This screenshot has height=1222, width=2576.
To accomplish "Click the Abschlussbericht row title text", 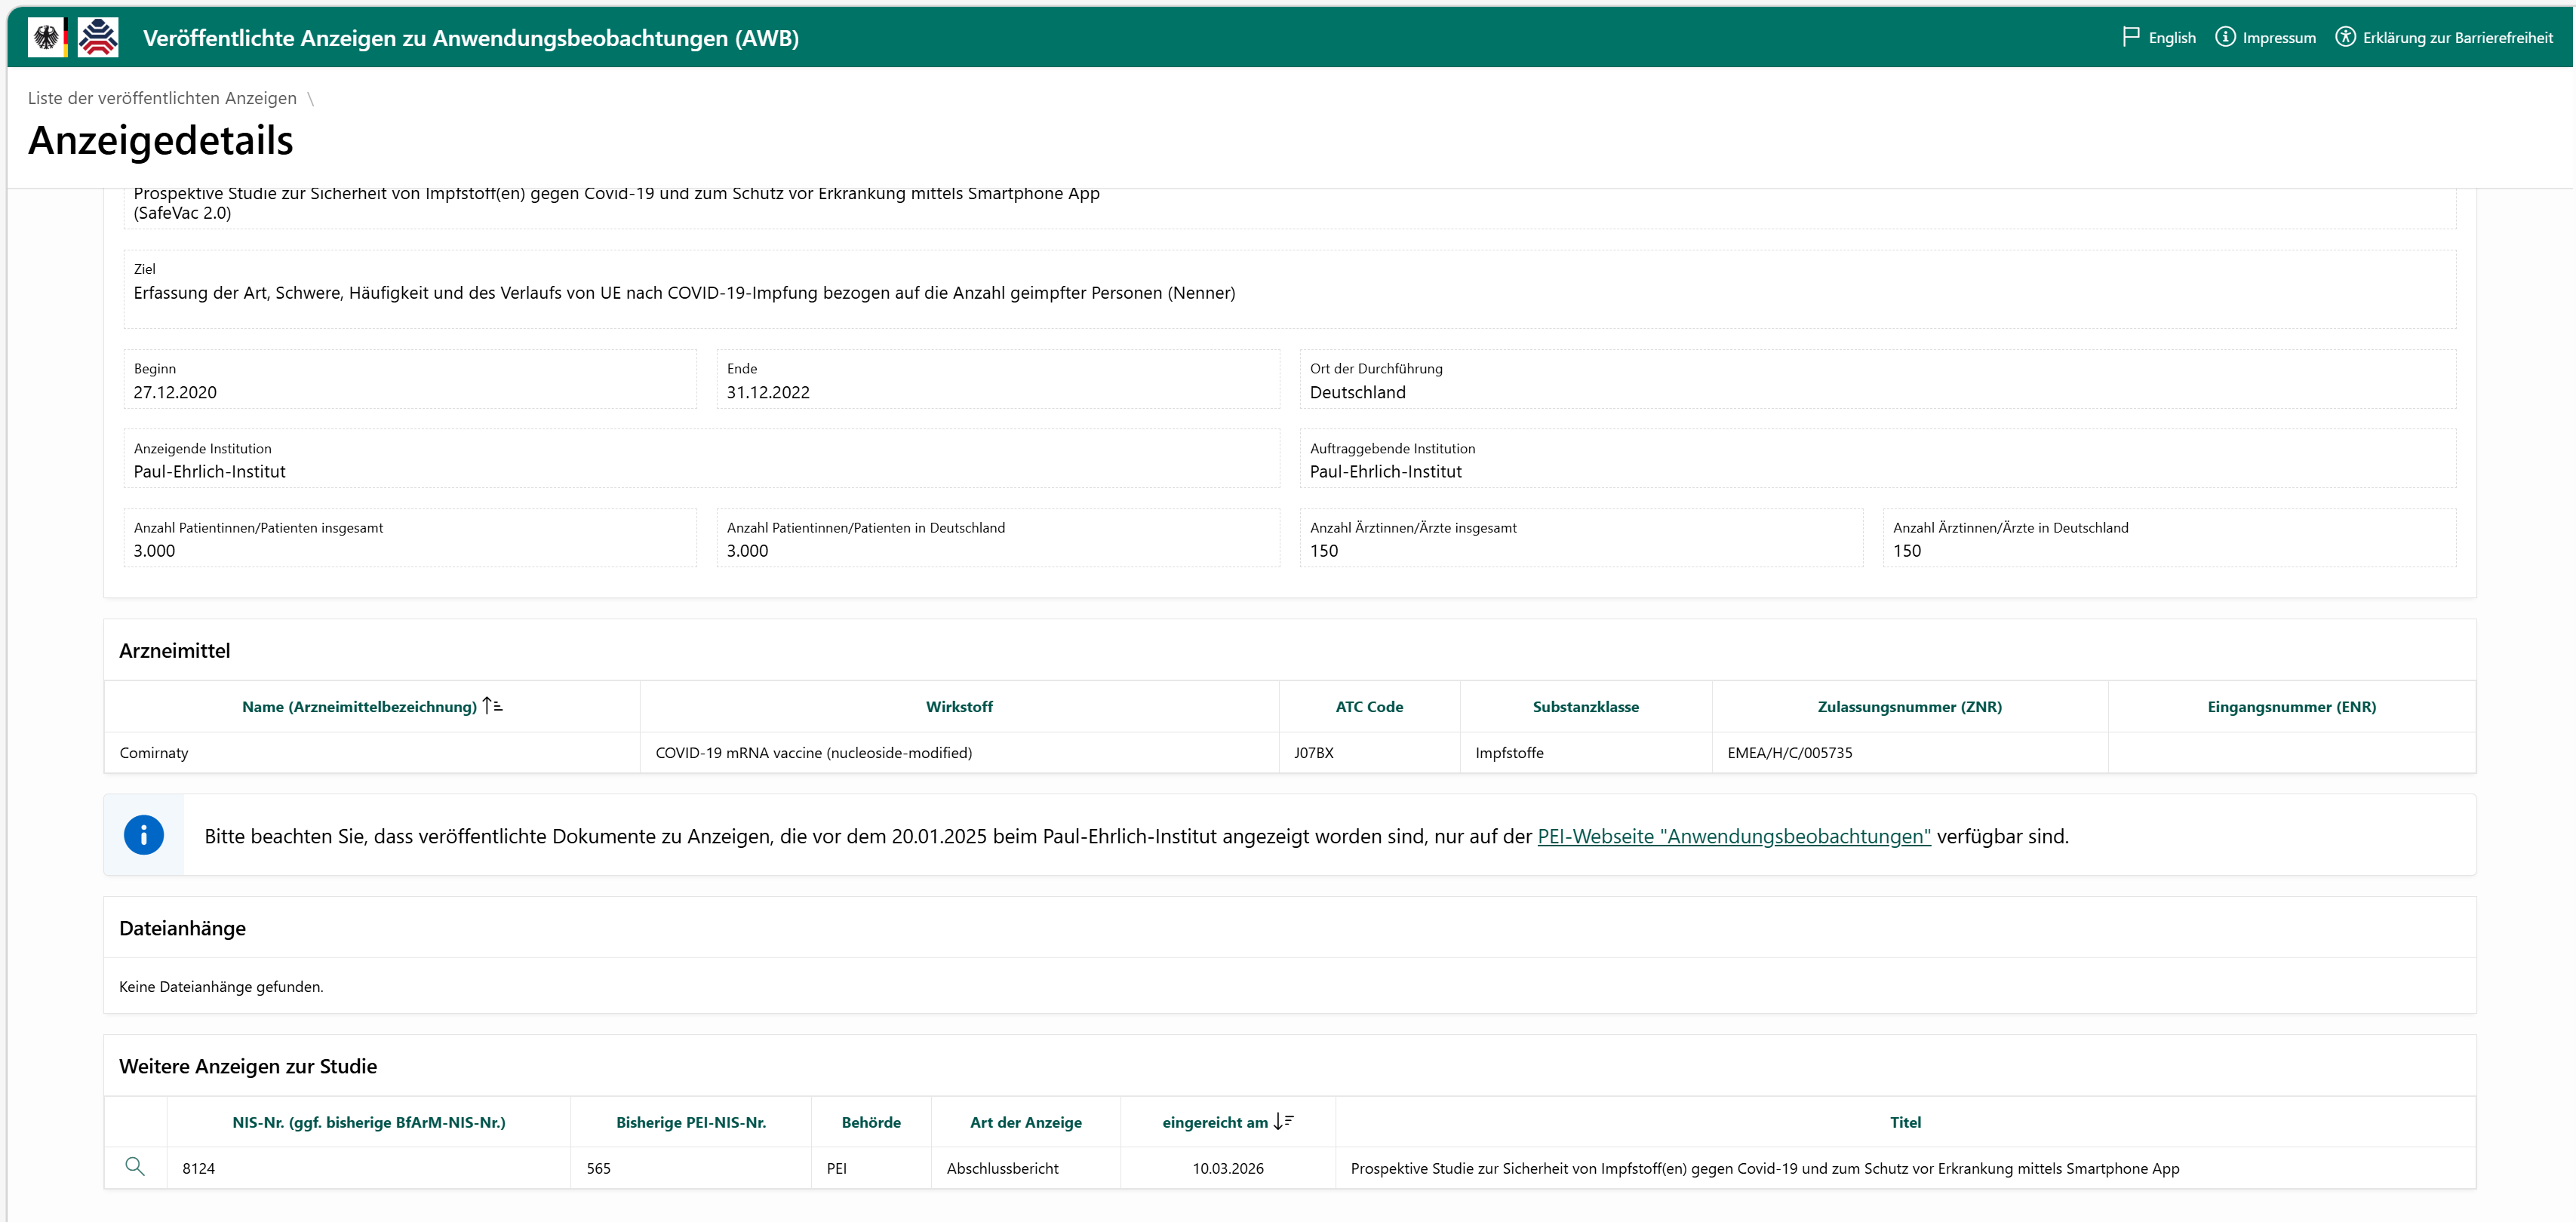I will tap(1764, 1168).
